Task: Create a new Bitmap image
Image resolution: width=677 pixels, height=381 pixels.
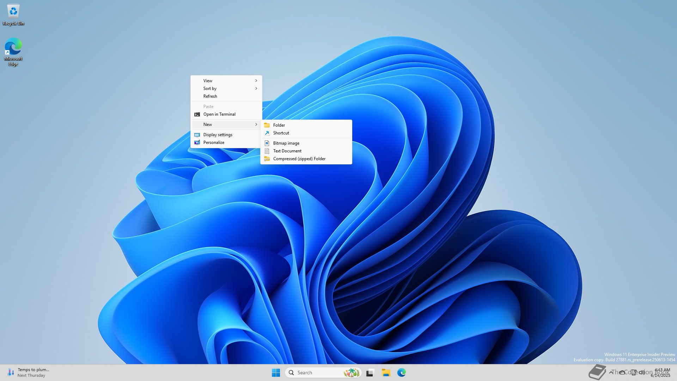Action: (286, 143)
